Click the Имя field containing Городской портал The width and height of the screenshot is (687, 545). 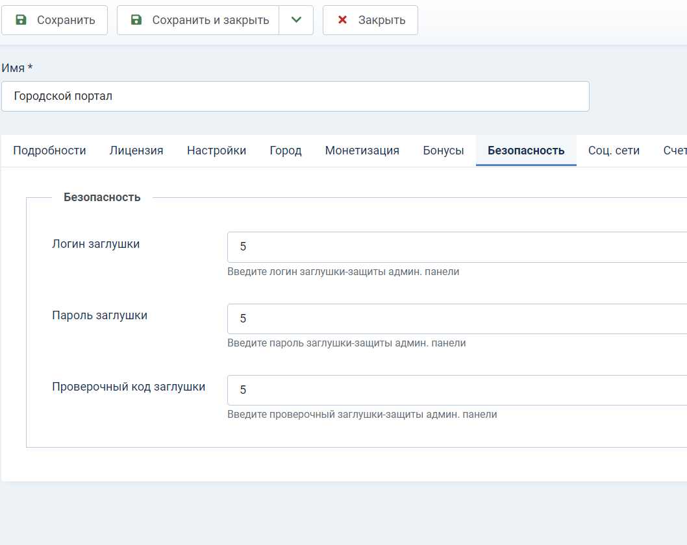point(295,96)
